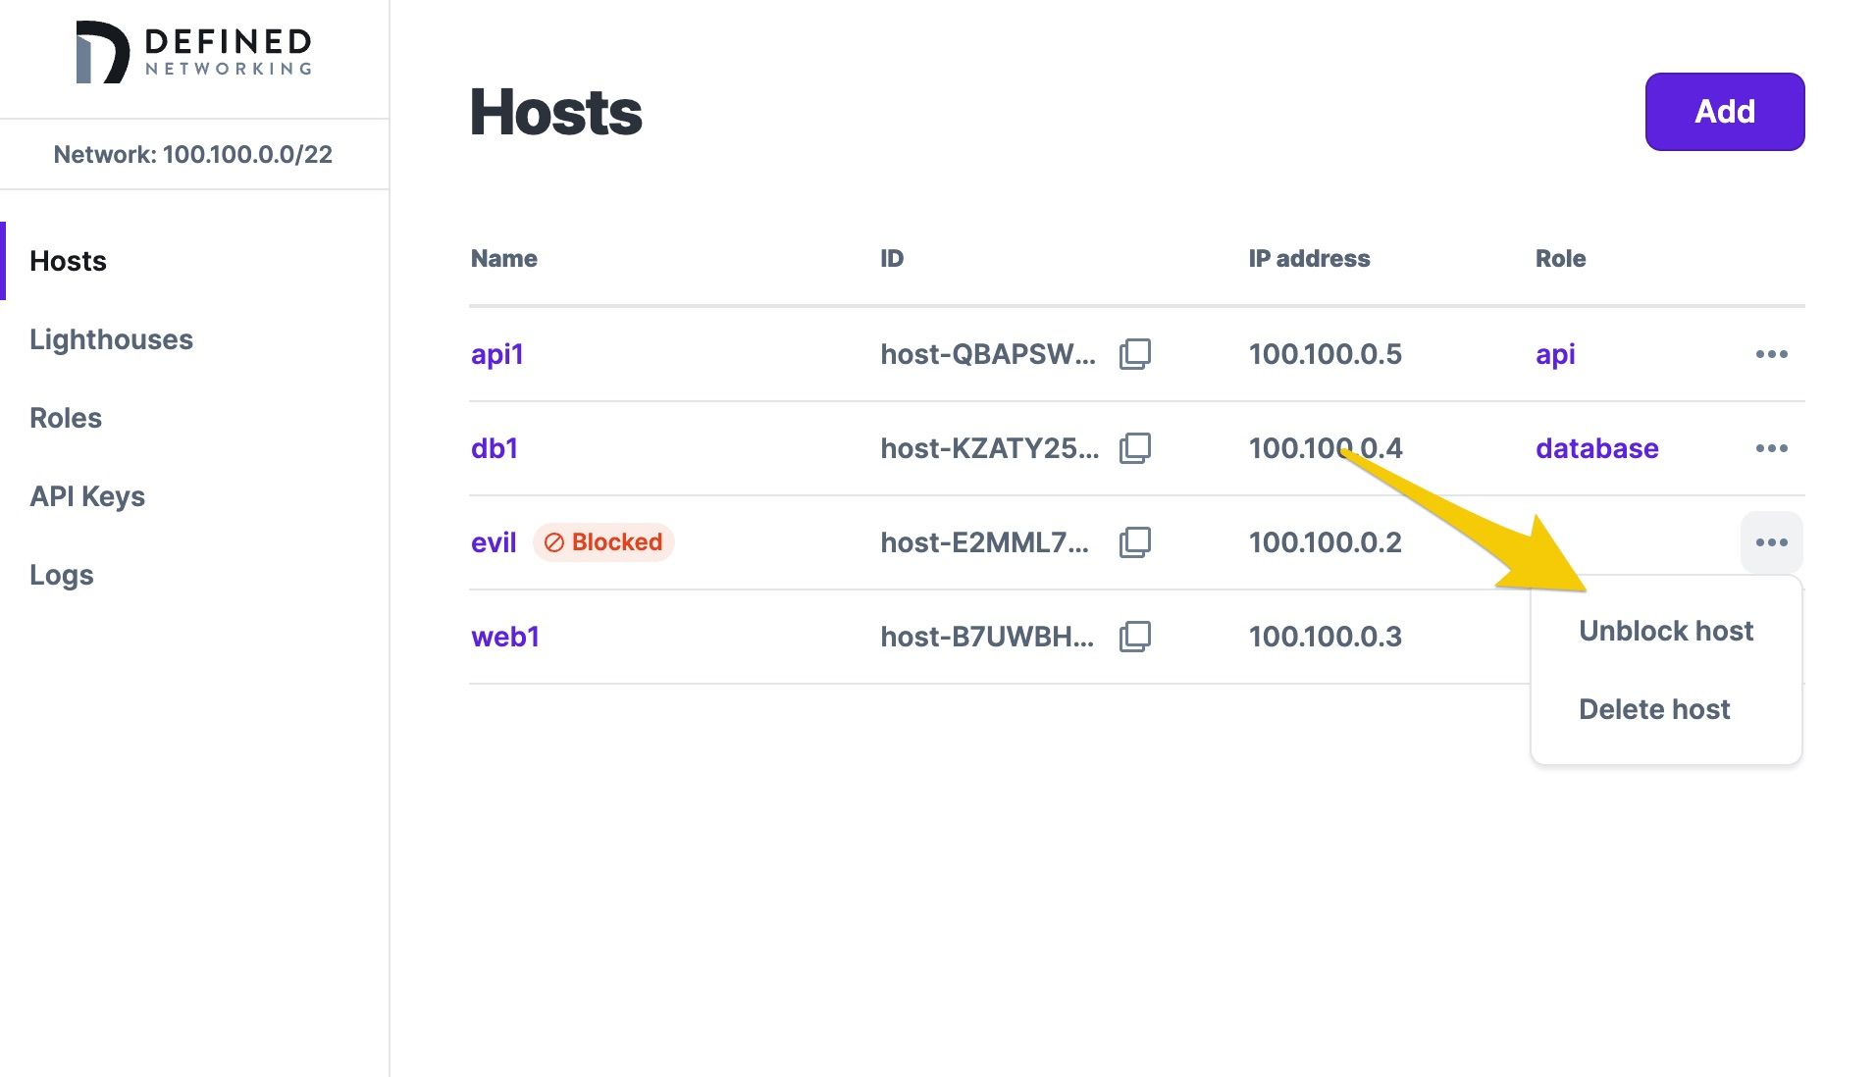Open the actions menu for host db1

pyautogui.click(x=1772, y=448)
